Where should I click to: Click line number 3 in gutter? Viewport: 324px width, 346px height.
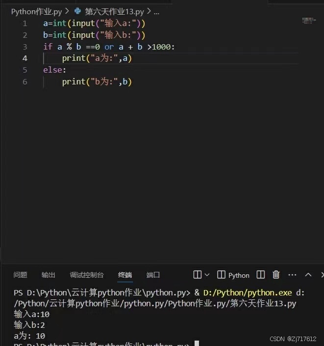(x=25, y=47)
